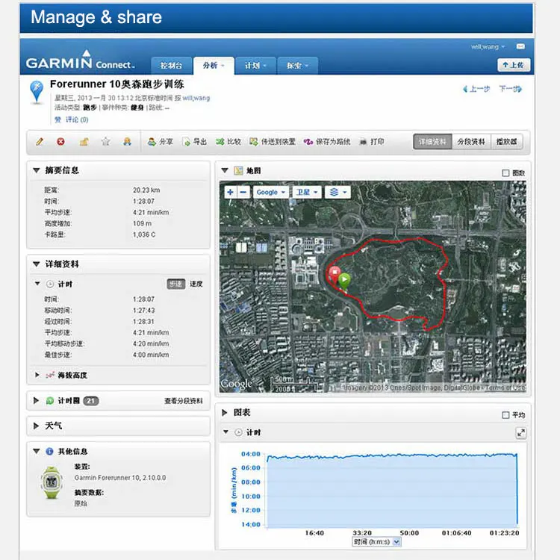Click the 比较 compare button
560x560 pixels.
tap(228, 142)
